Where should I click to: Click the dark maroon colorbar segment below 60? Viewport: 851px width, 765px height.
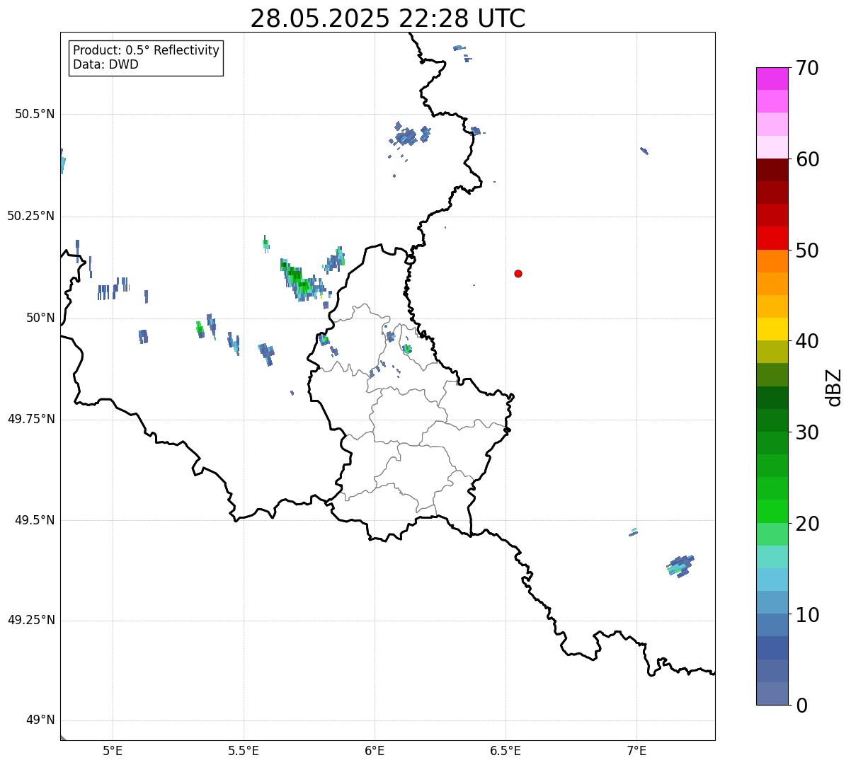tap(772, 170)
